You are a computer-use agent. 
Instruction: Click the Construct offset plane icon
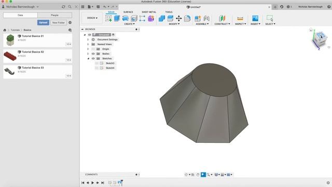click(x=222, y=19)
